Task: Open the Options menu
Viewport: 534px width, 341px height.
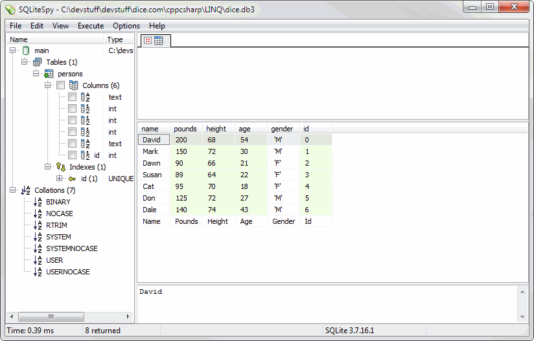Action: click(x=126, y=26)
